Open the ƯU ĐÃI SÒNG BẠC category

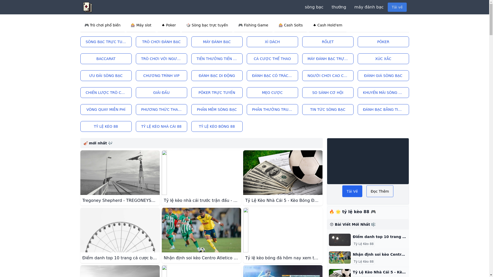click(106, 76)
